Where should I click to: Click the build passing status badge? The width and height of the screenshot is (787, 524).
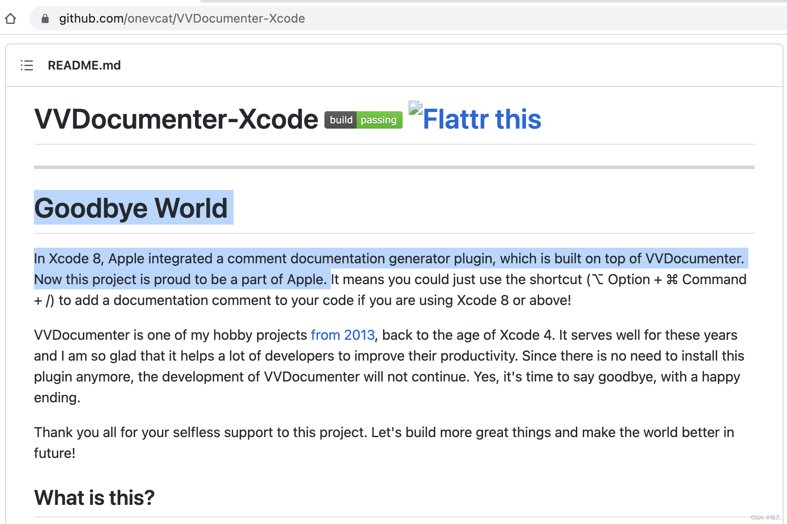point(363,120)
